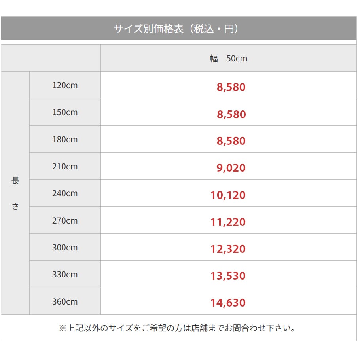Image resolution: width=358 pixels, height=358 pixels.
Task: Click the 210cm length label
Action: pyautogui.click(x=65, y=167)
